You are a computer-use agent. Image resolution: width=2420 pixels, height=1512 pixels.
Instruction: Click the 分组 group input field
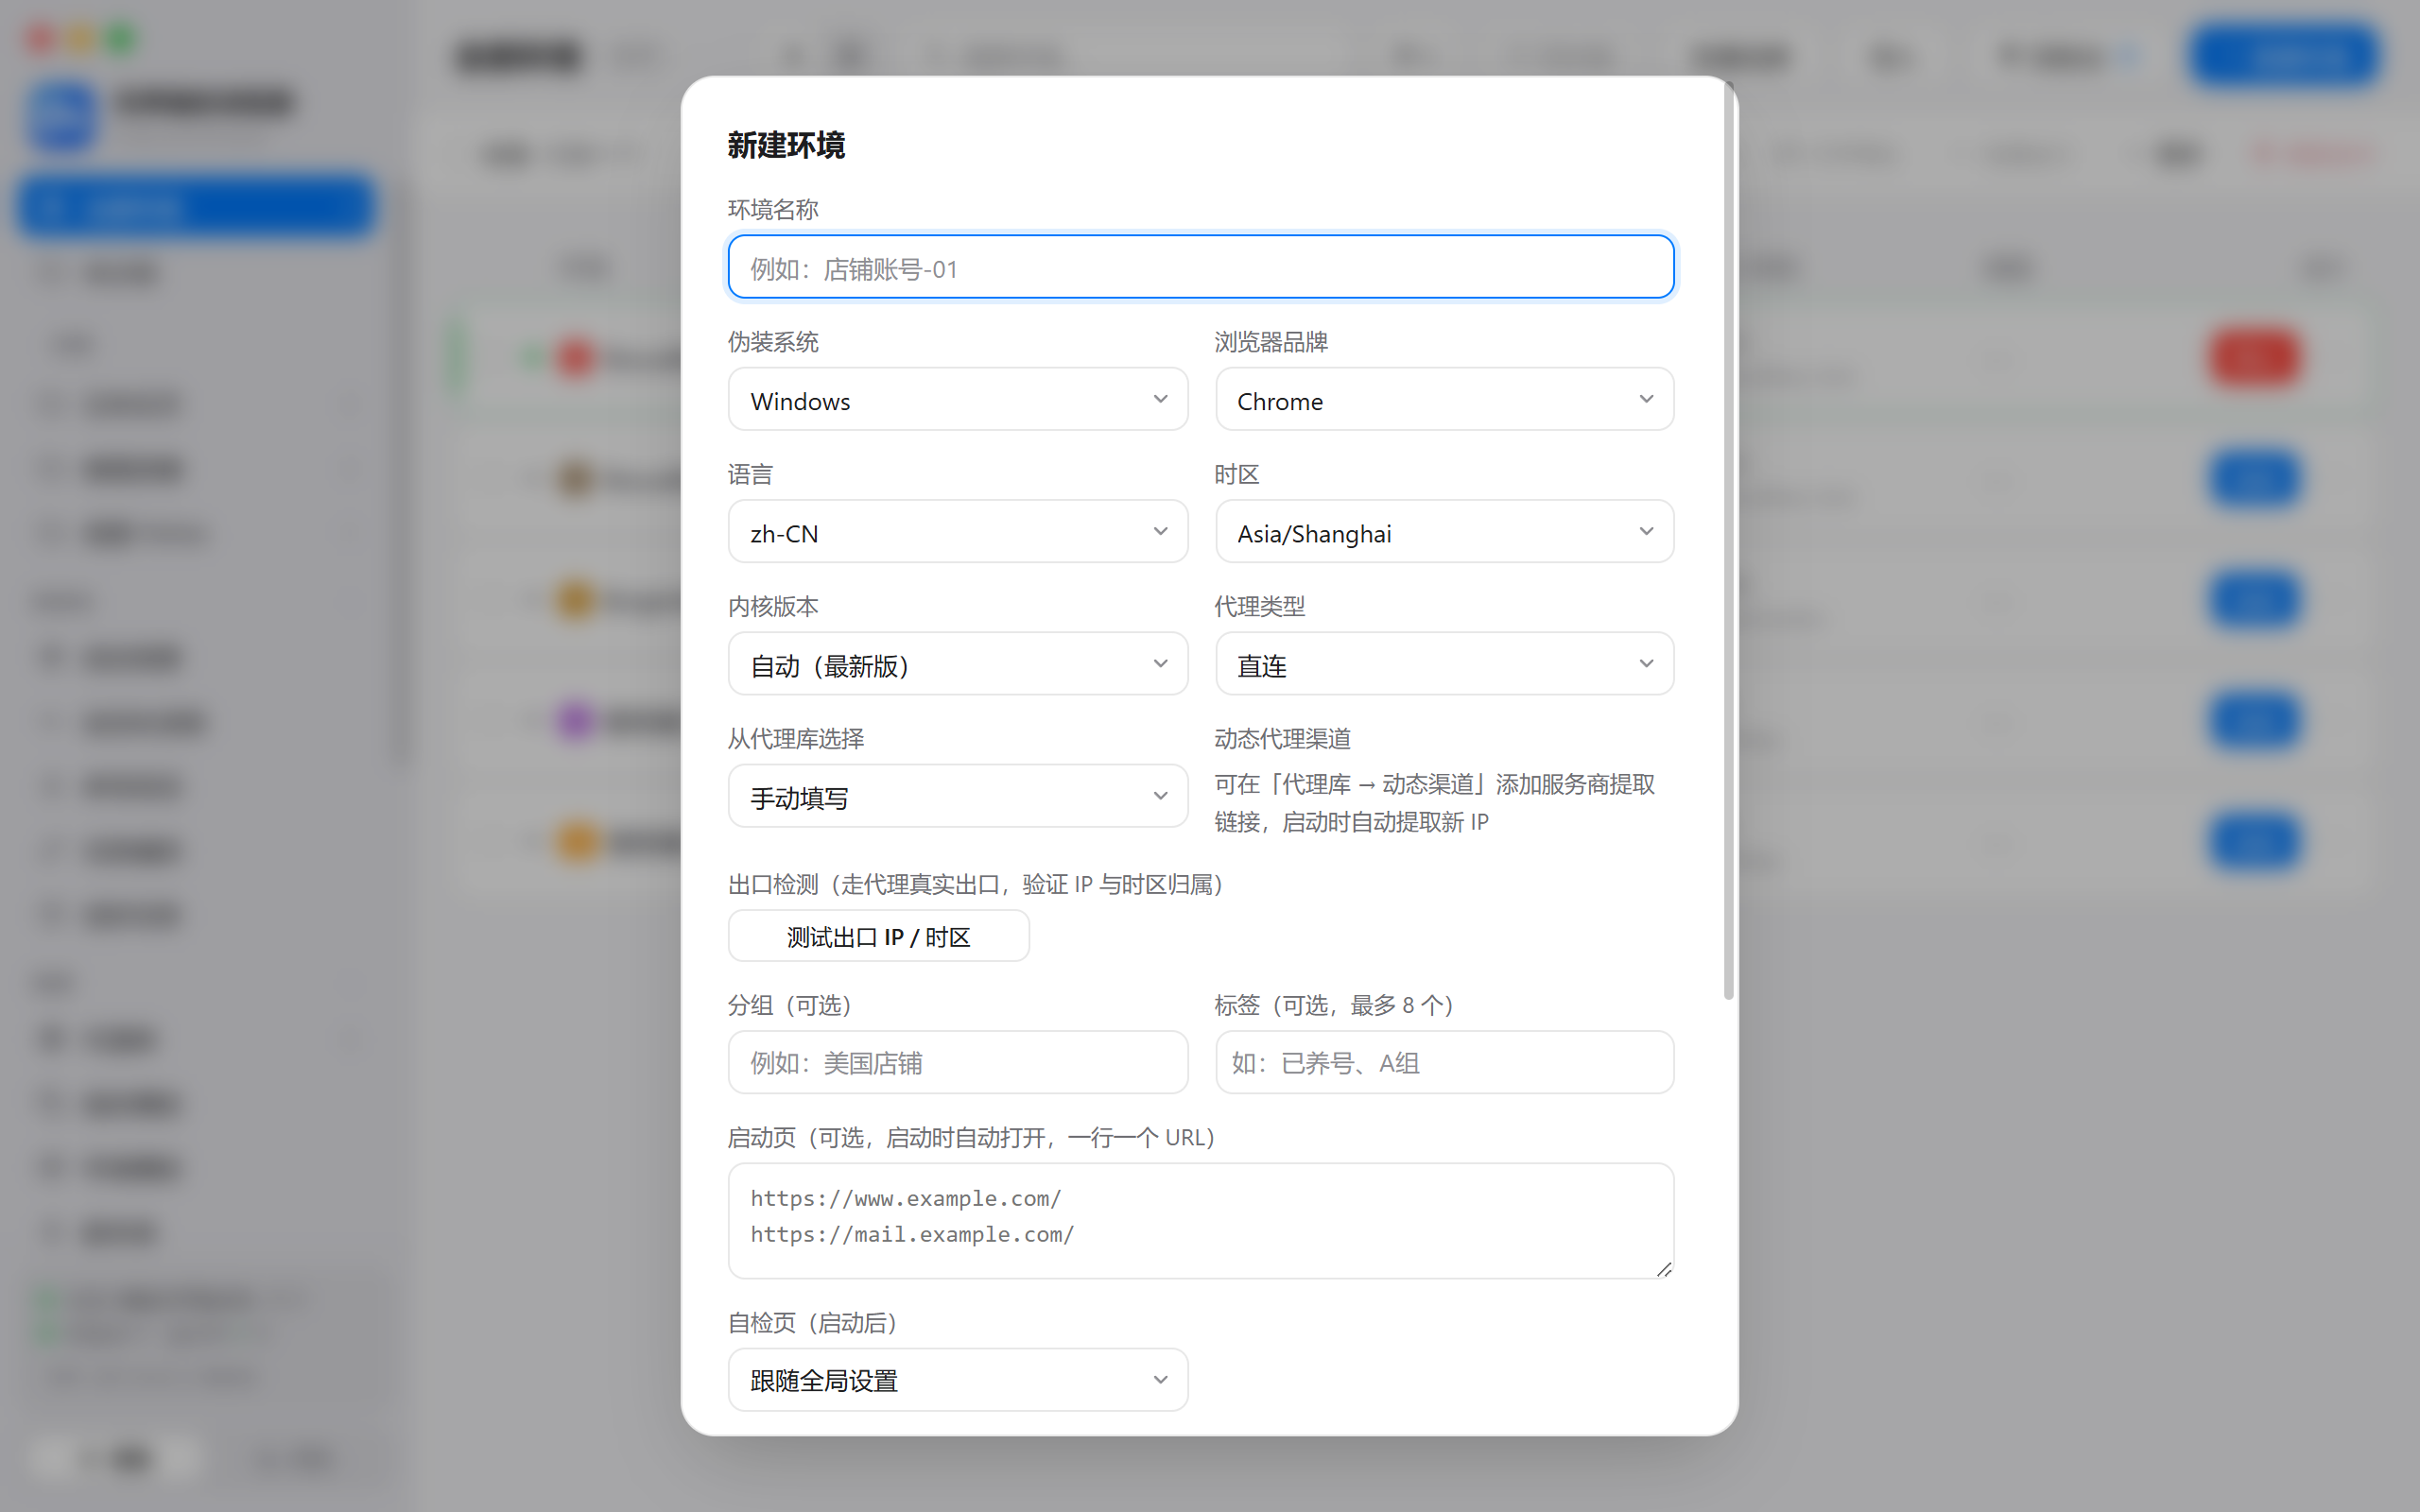(x=958, y=1062)
